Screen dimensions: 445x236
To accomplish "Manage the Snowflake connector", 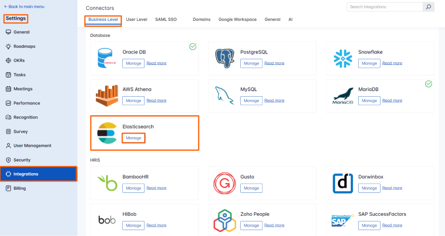I will [369, 63].
